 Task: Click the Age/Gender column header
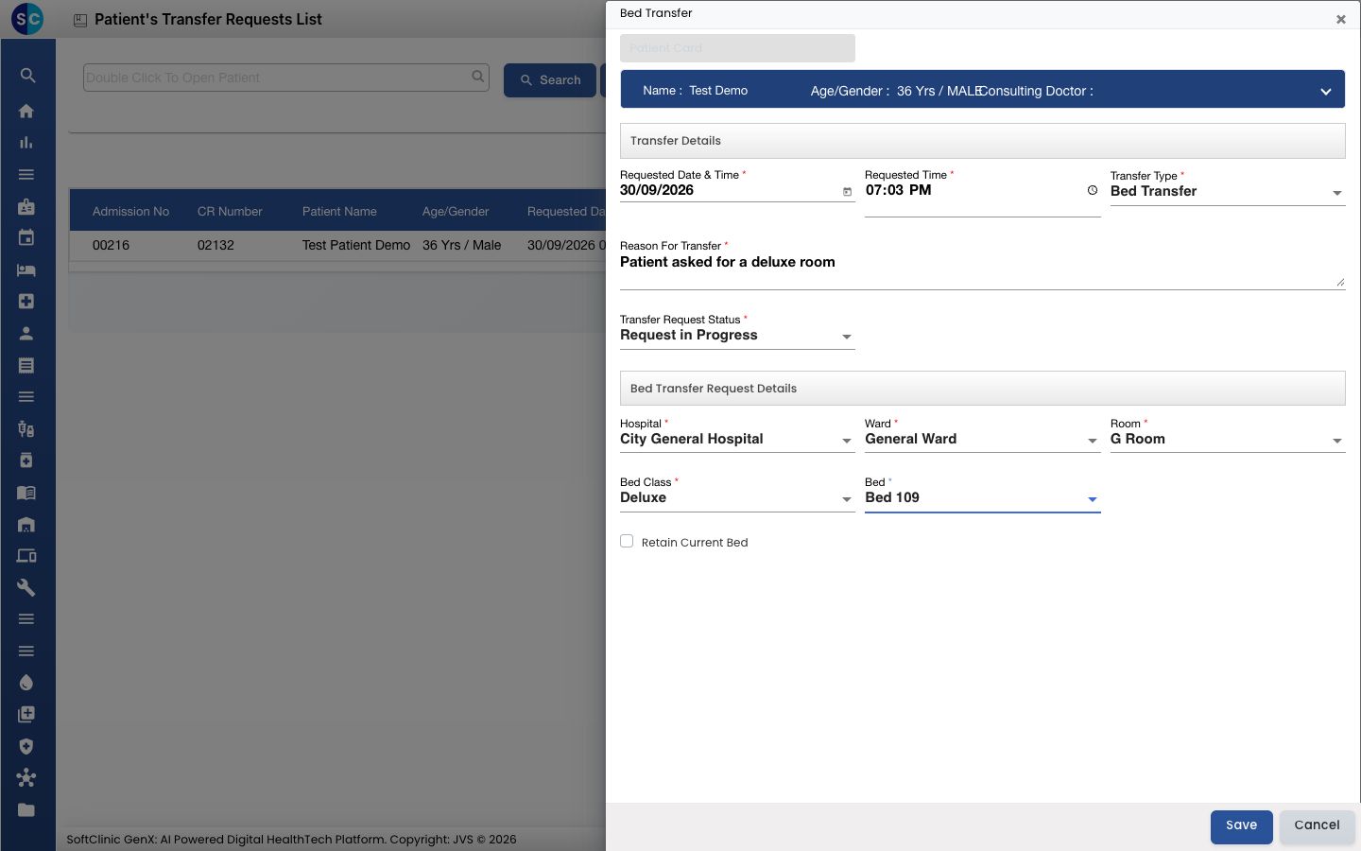tap(456, 212)
